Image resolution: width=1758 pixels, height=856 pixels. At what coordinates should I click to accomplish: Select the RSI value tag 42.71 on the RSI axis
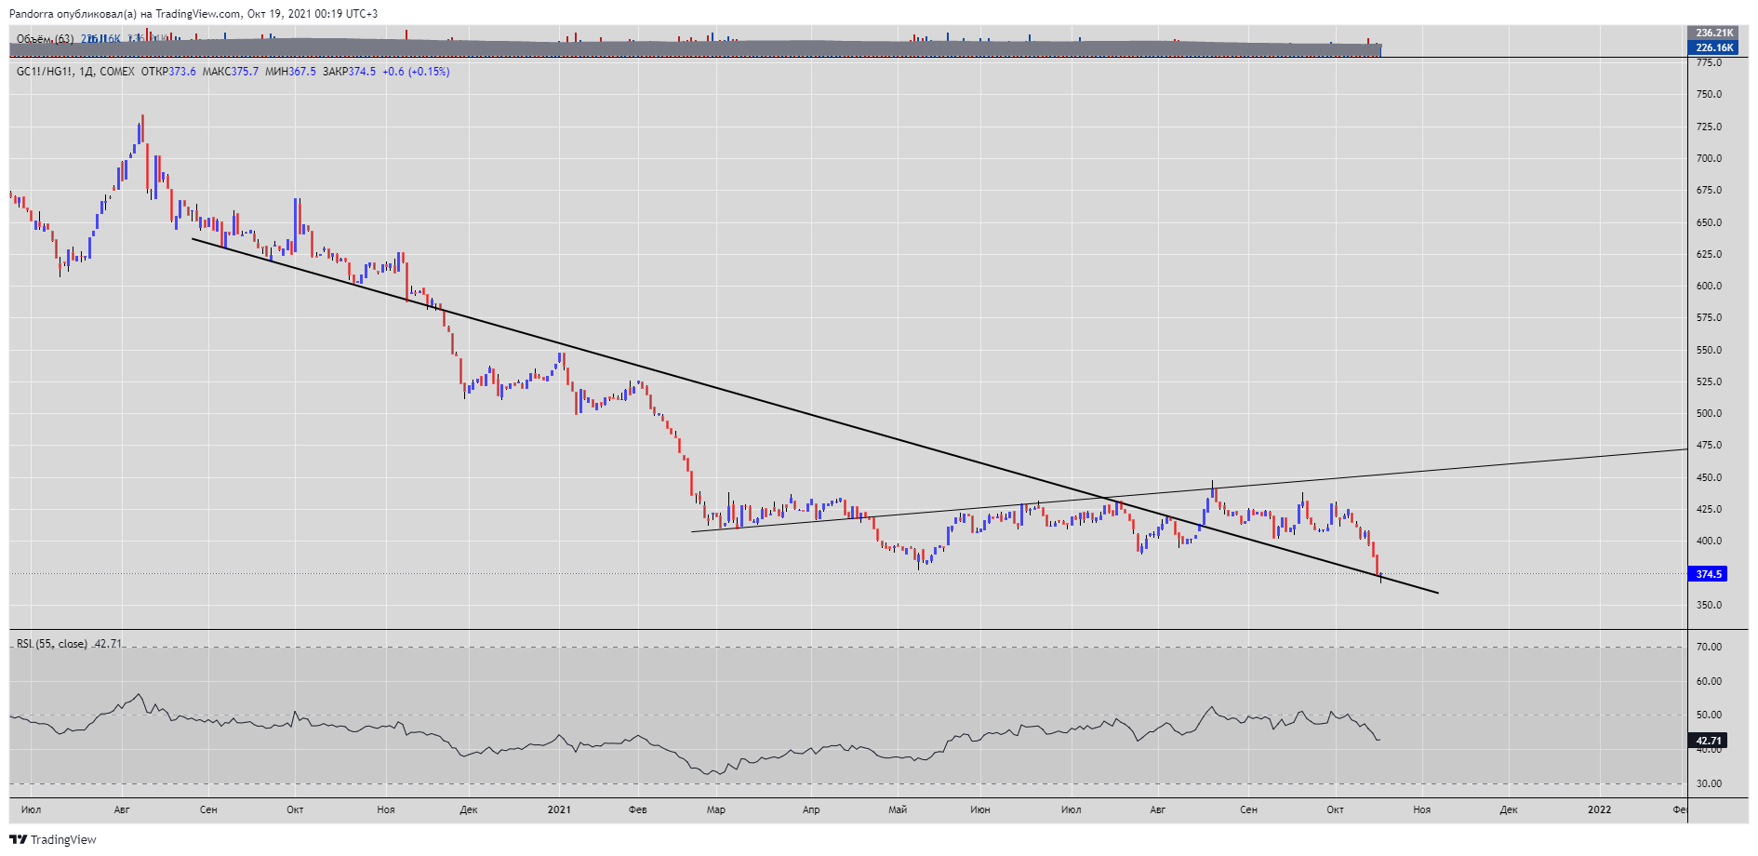point(1708,742)
